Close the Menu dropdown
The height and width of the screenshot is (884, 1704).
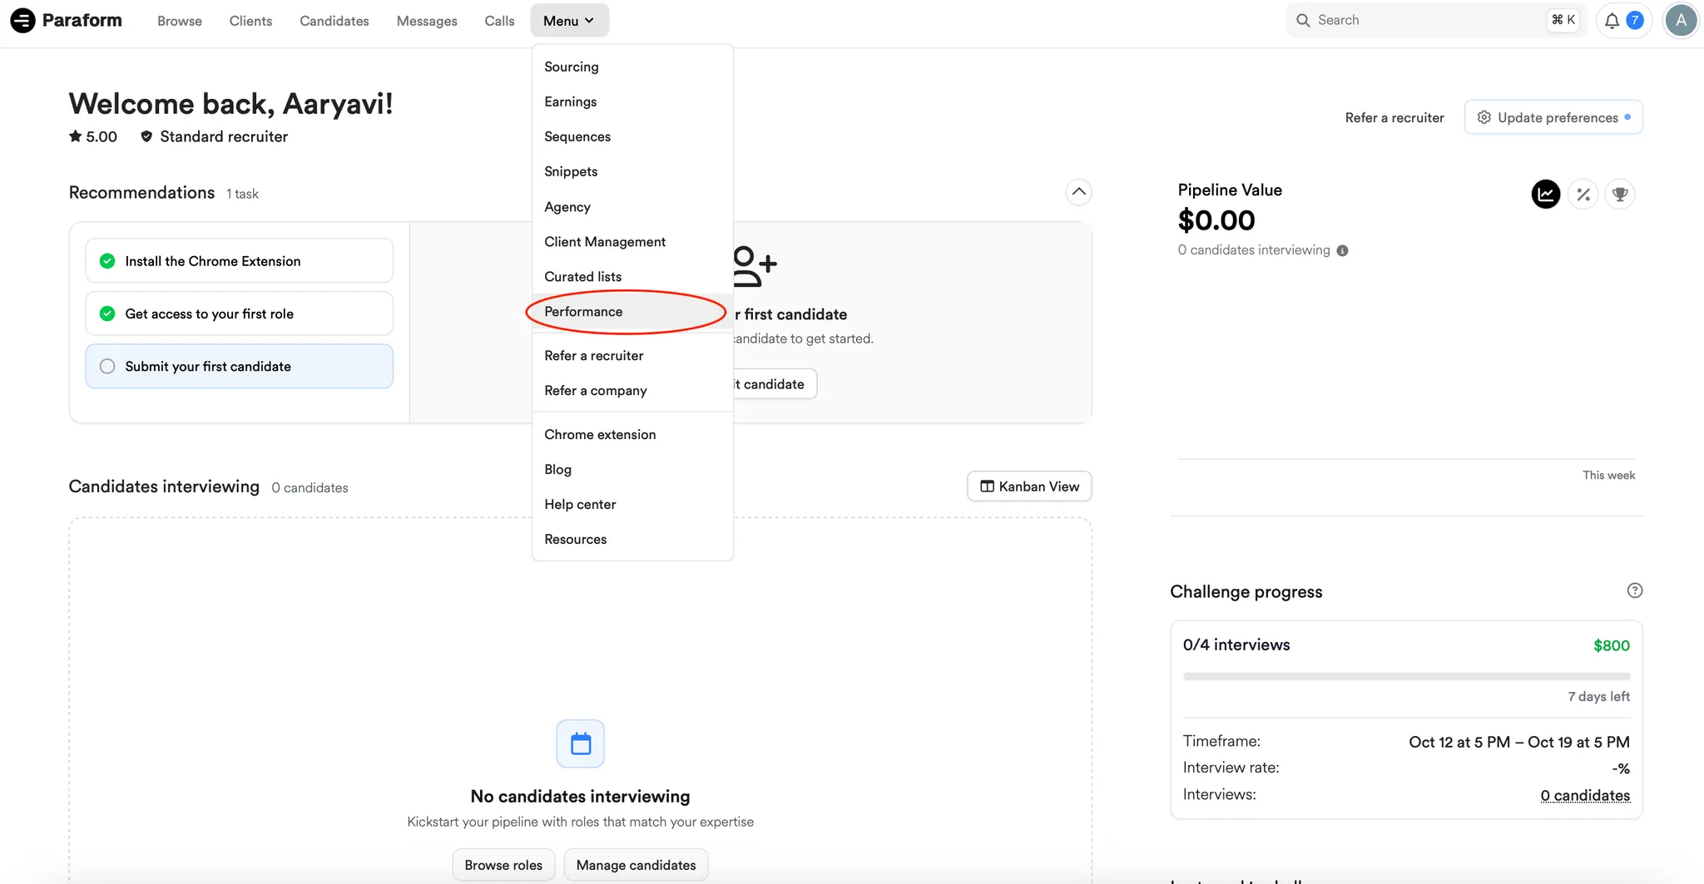(569, 21)
